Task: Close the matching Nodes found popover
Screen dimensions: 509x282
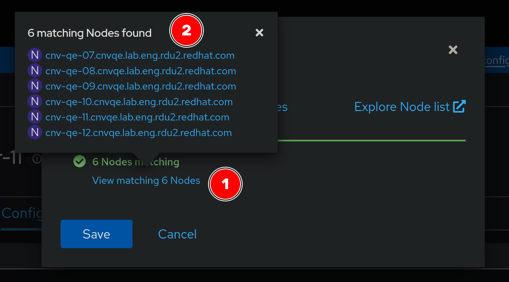Action: (260, 33)
